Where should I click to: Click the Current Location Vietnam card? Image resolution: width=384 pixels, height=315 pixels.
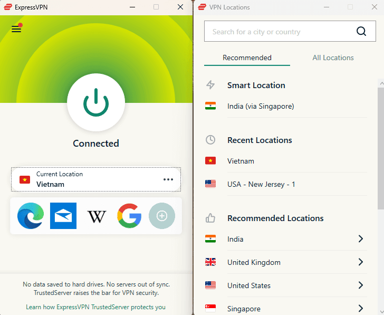point(96,179)
